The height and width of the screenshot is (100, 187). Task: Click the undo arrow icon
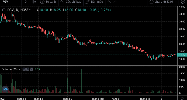pyautogui.click(x=109, y=2)
